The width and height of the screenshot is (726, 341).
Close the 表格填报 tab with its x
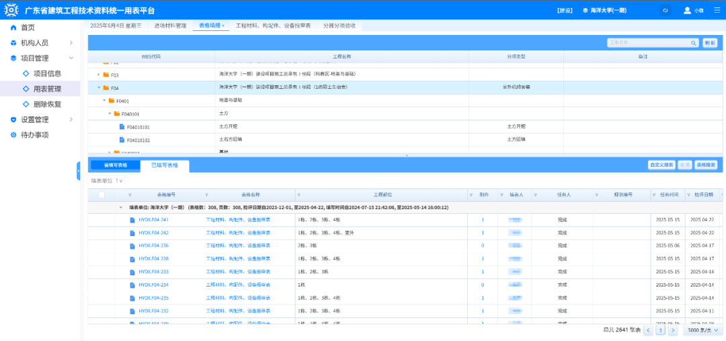click(x=223, y=26)
